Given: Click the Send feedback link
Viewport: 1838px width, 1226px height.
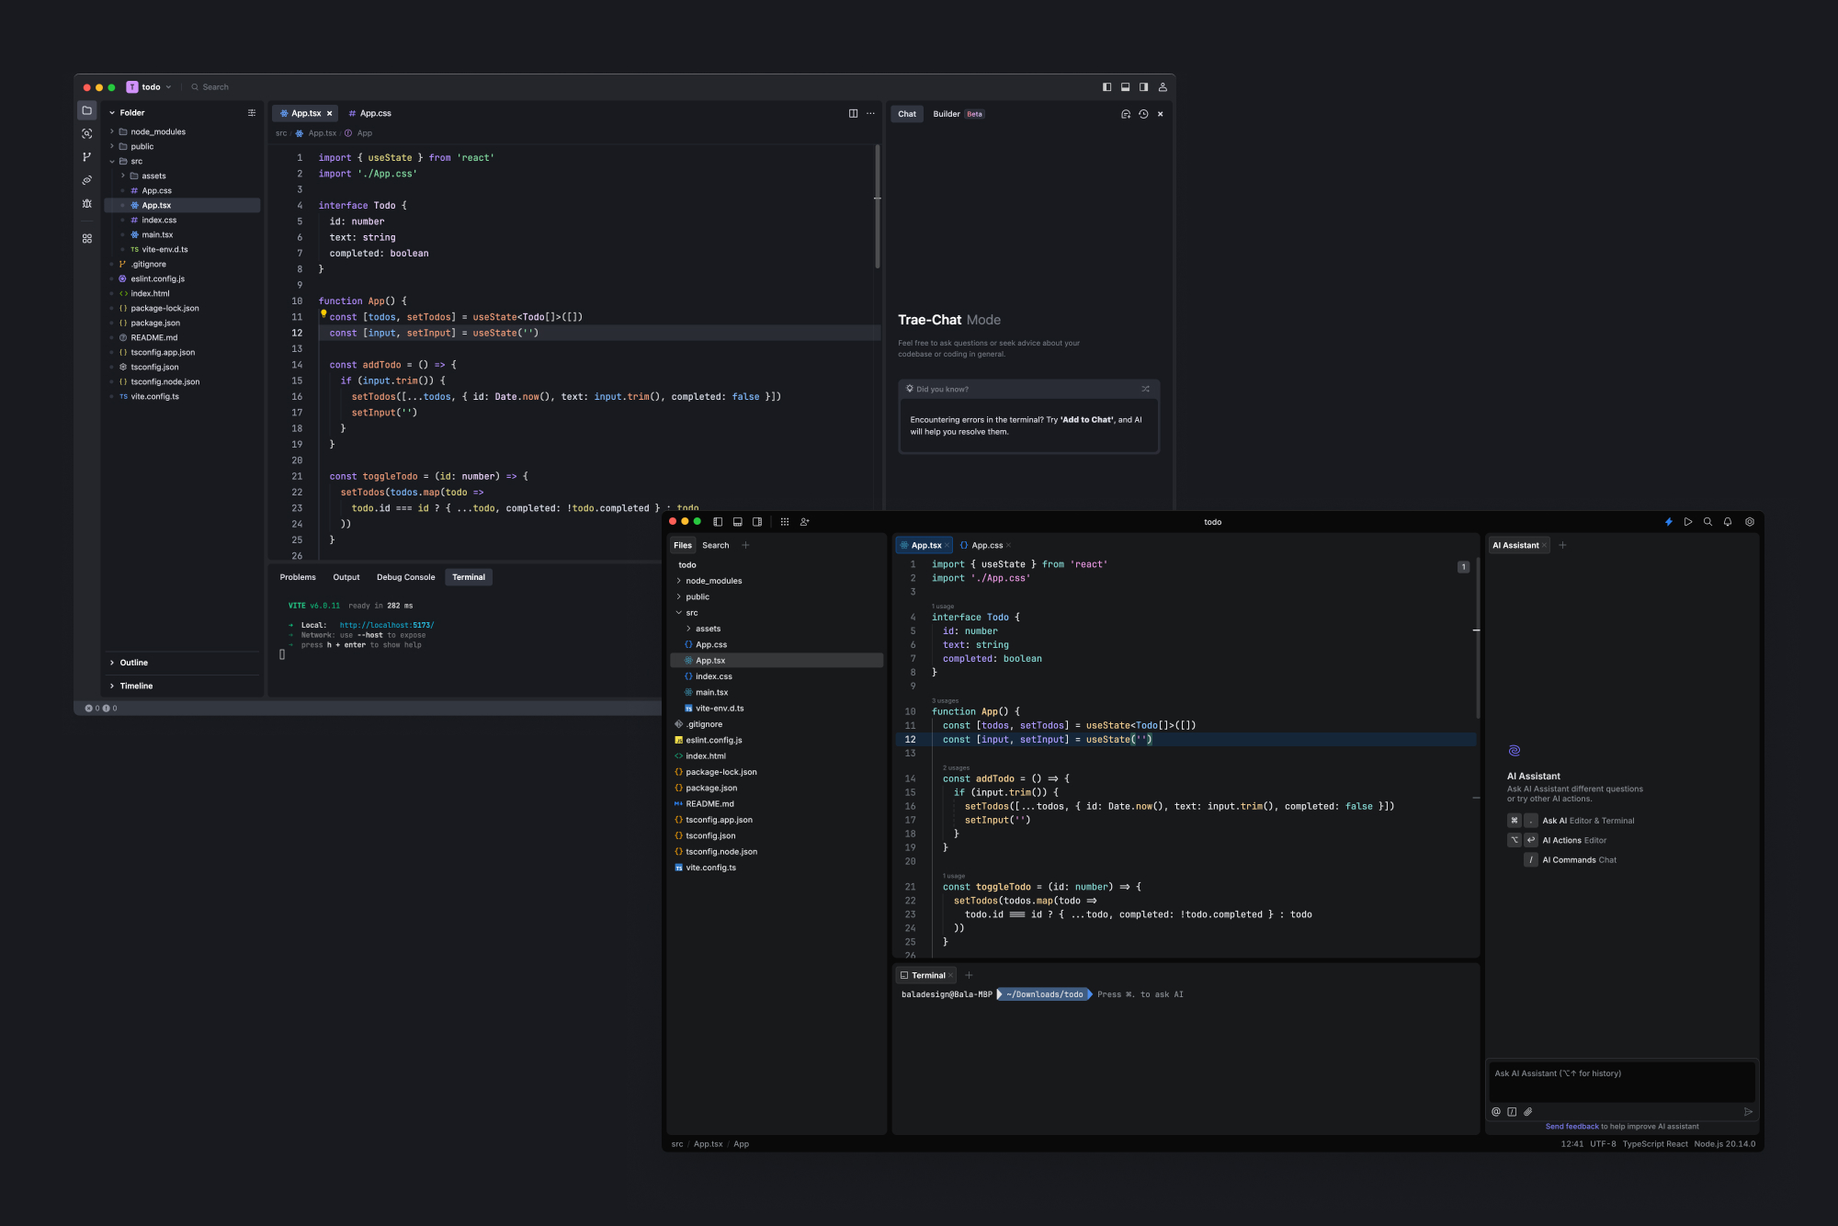Looking at the screenshot, I should click(x=1571, y=1127).
